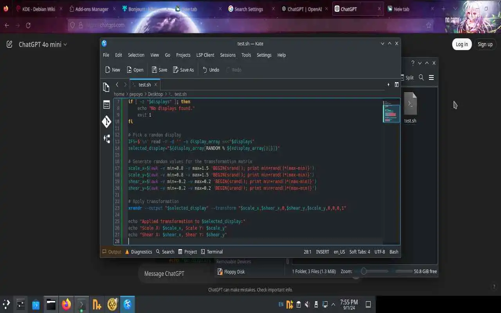
Task: Open the ChatGPT 4o mini model dropdown
Action: tap(43, 45)
